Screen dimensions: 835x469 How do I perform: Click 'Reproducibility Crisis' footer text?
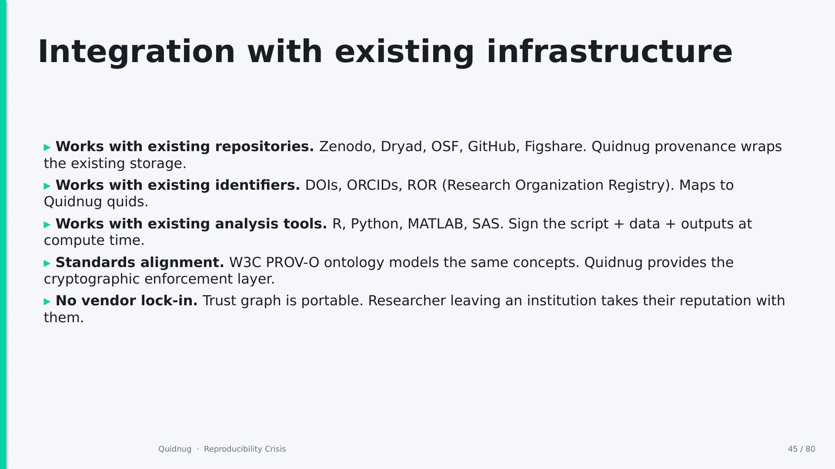[x=245, y=449]
